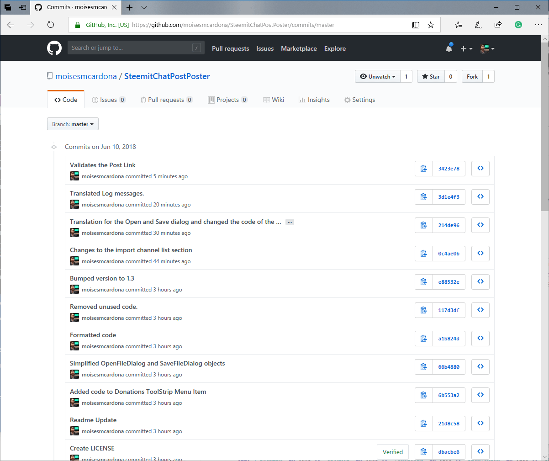Click the Verified badge on Create LICENSE
549x461 pixels.
coord(392,452)
